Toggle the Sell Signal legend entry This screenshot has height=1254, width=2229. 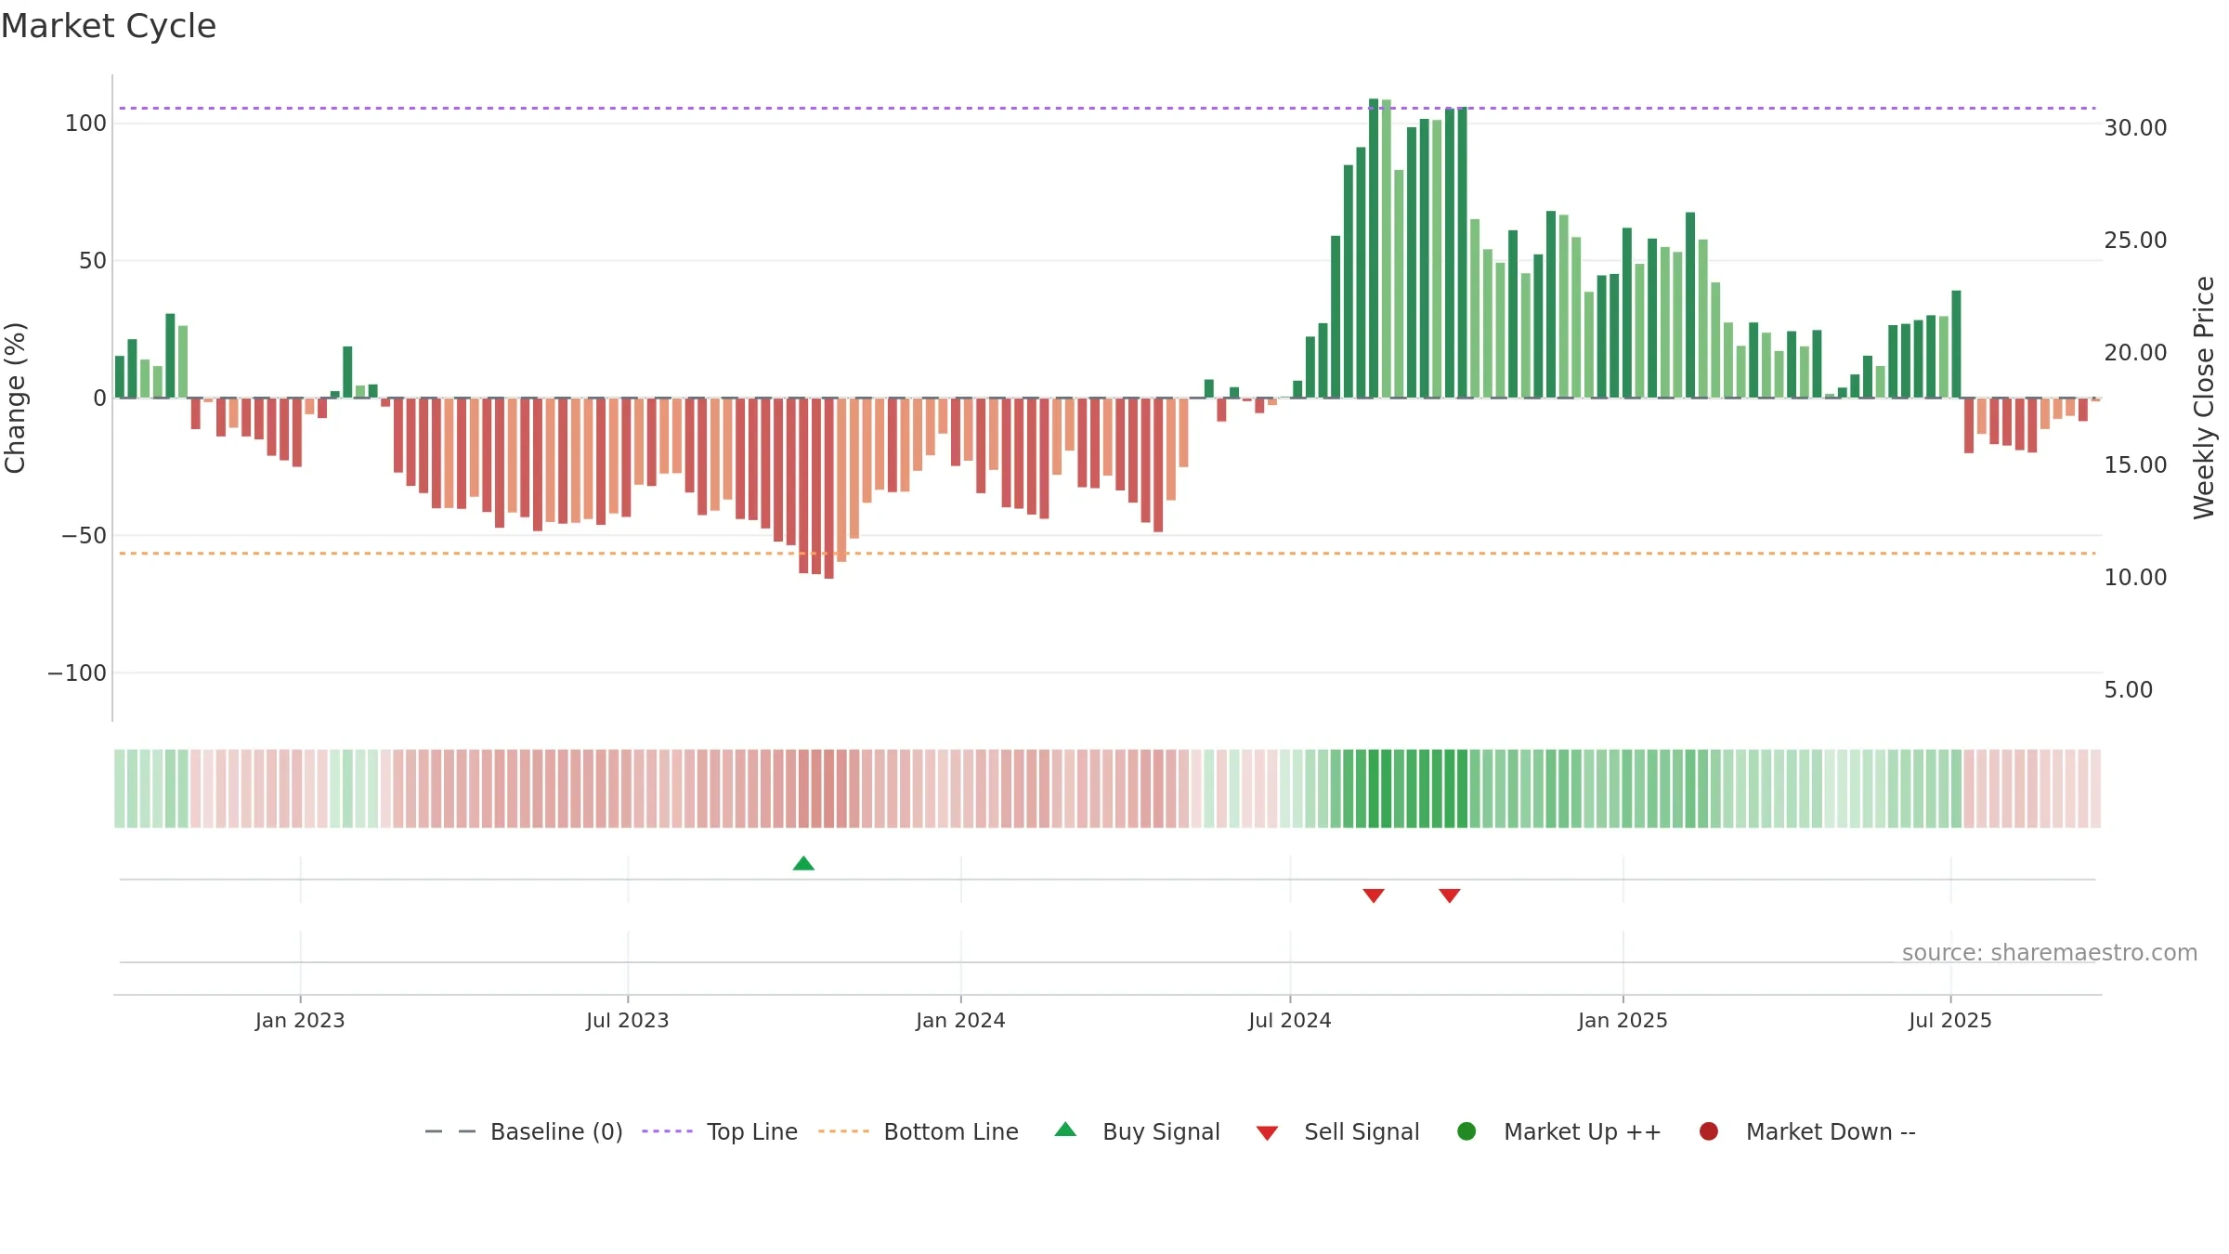point(1337,1131)
